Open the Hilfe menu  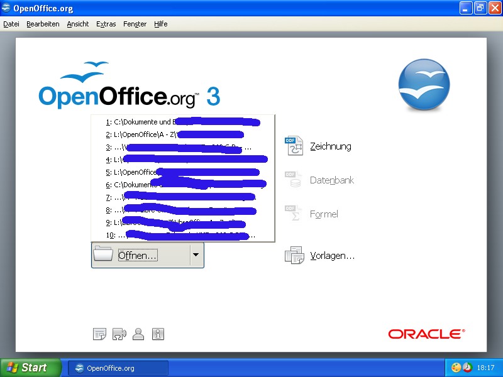[161, 24]
